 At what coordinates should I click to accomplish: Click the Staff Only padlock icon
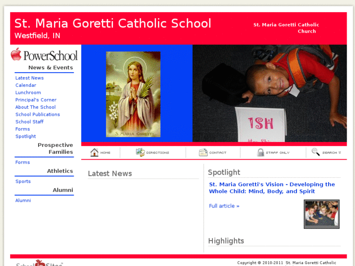[261, 152]
